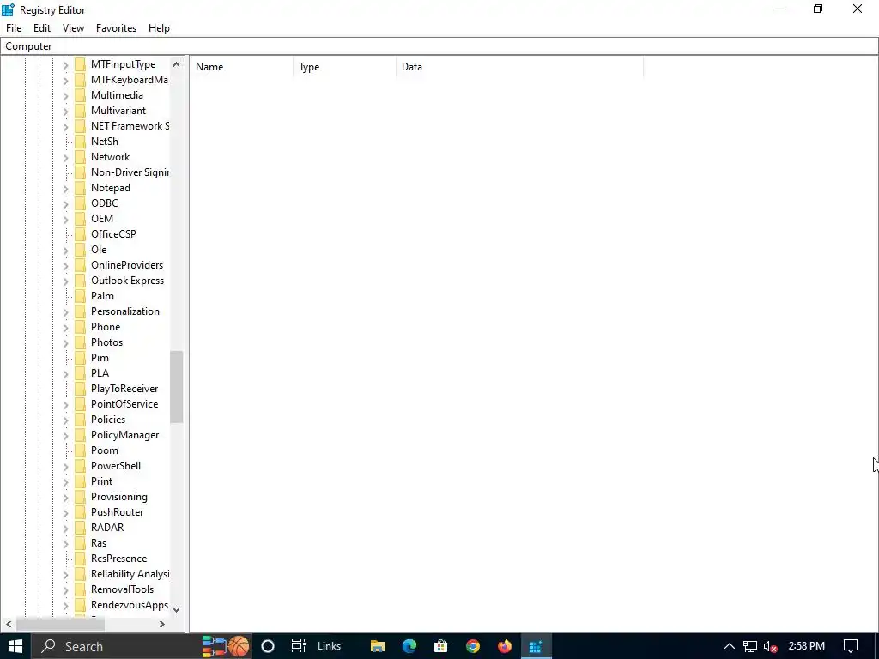The width and height of the screenshot is (879, 659).
Task: Select the Outlook Express key
Action: coord(128,281)
